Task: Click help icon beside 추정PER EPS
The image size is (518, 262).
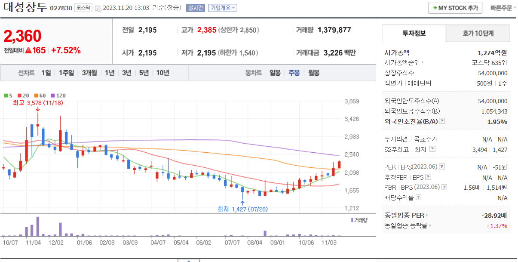Action: (x=428, y=177)
